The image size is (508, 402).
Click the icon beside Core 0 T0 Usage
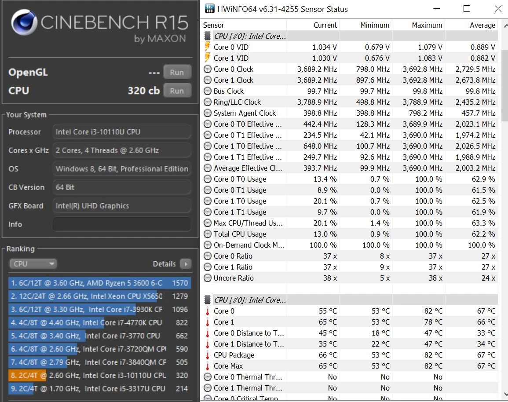(207, 179)
